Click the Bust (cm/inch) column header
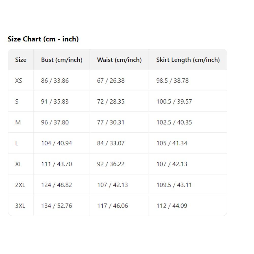 coord(62,60)
